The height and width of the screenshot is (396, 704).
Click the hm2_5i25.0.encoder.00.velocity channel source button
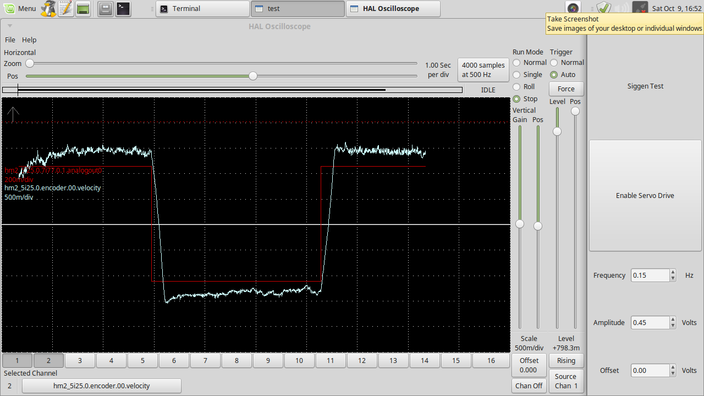102,386
